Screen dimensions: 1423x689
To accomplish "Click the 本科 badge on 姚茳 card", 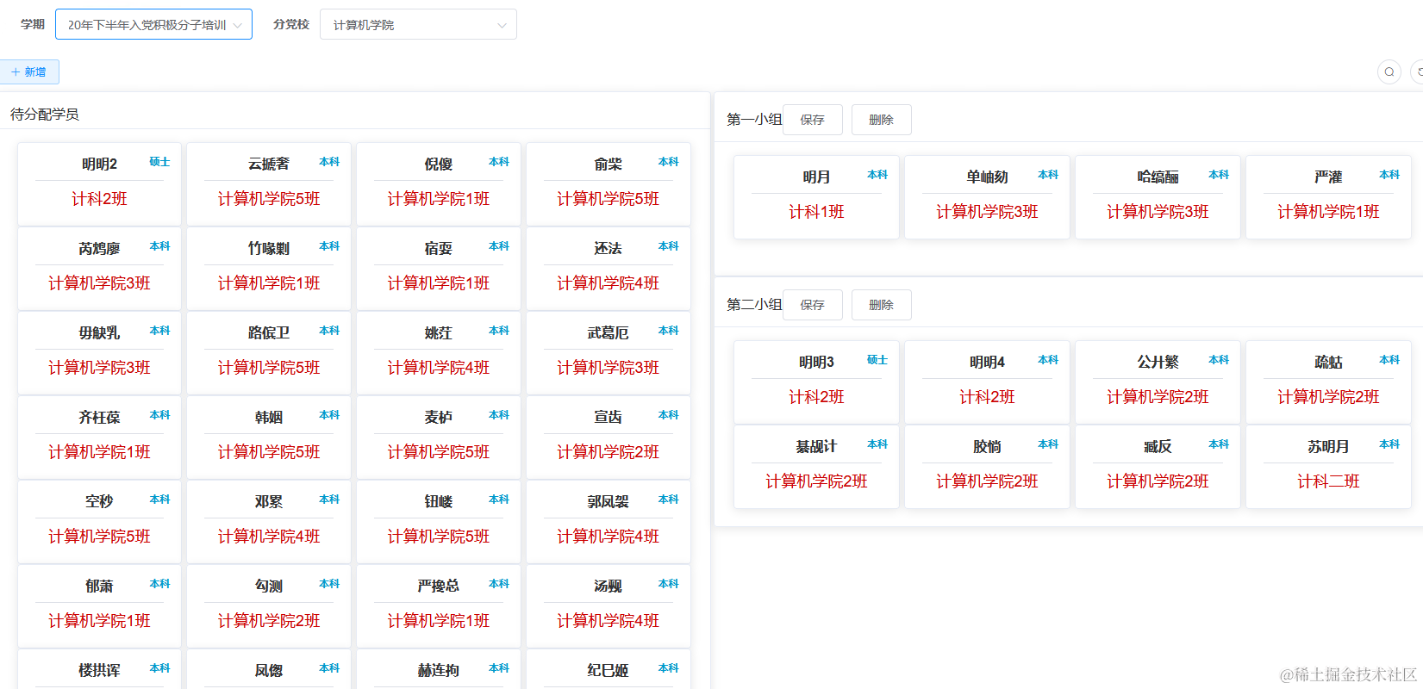I will click(499, 331).
